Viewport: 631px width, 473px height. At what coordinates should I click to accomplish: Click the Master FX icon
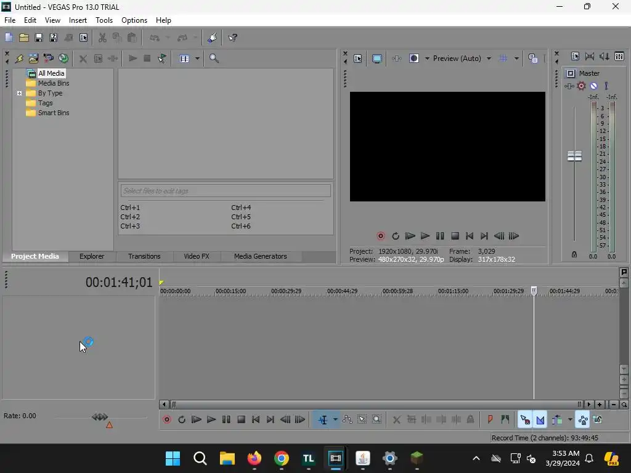pyautogui.click(x=569, y=86)
